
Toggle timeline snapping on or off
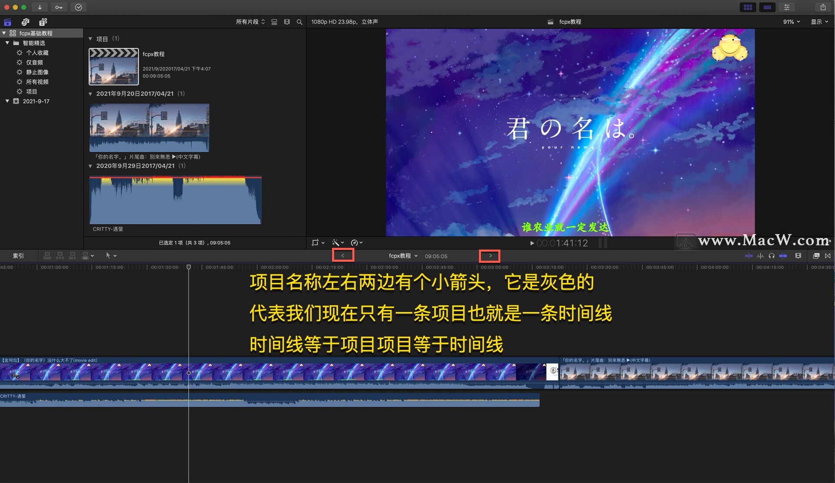click(x=783, y=256)
